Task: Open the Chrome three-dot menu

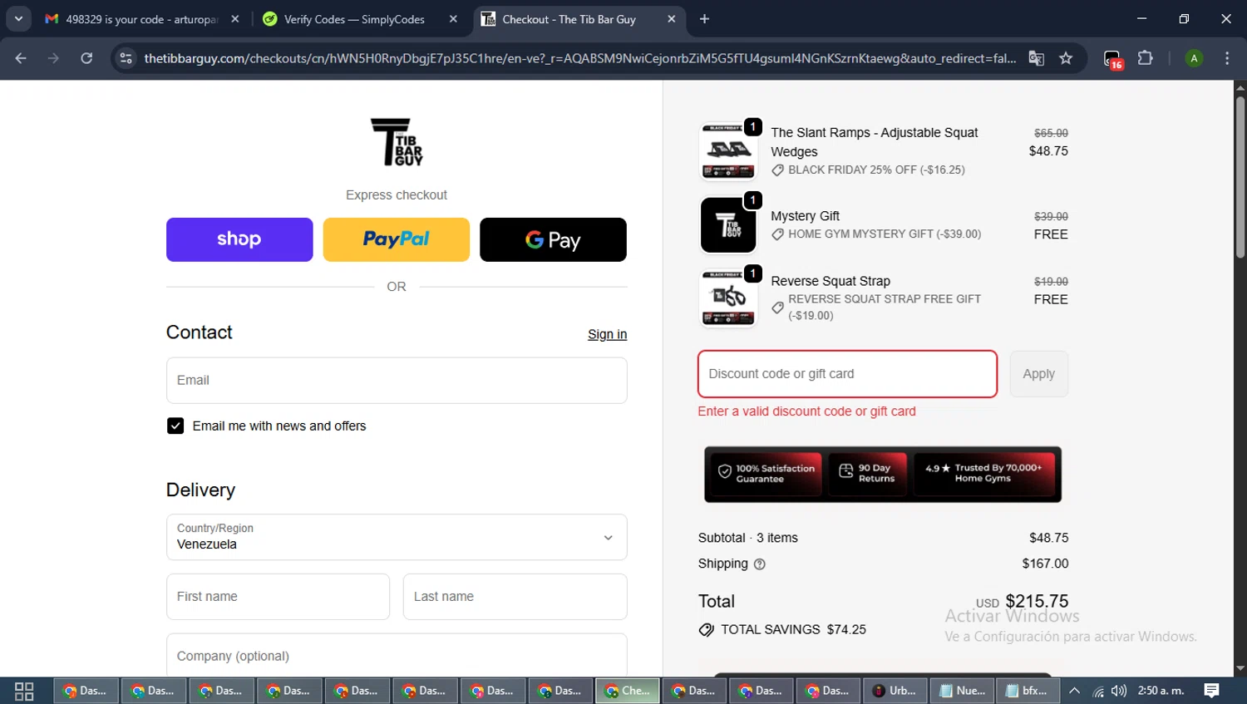Action: [x=1227, y=58]
